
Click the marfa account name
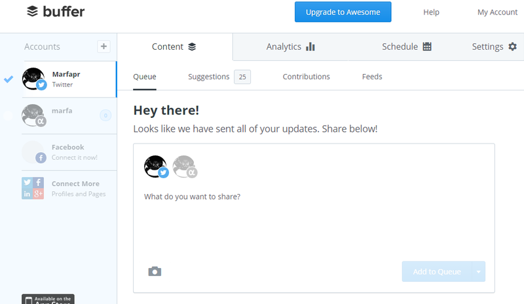coord(62,111)
